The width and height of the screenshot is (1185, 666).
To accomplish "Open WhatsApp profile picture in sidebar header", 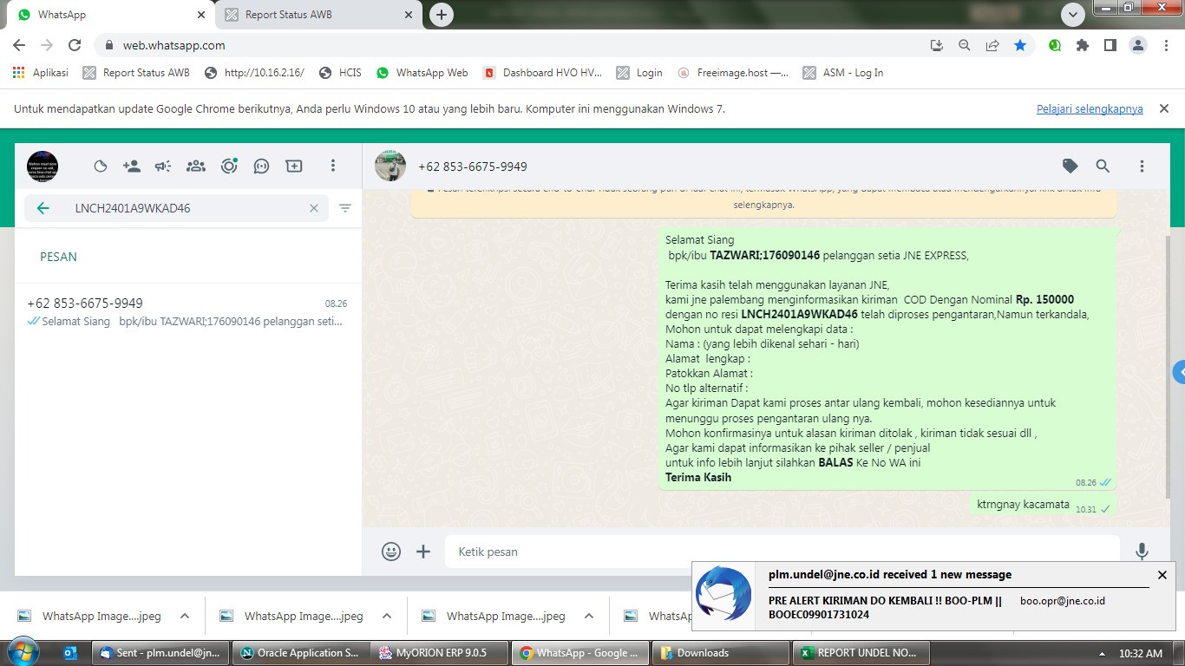I will (43, 166).
